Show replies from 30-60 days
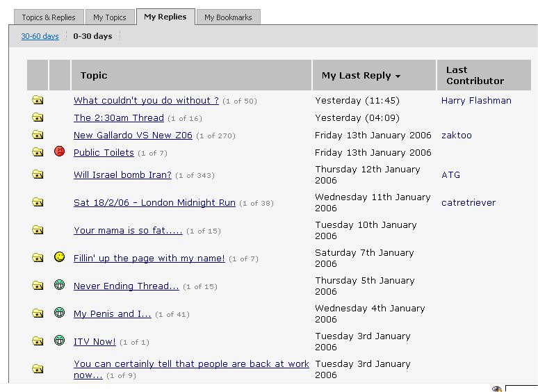The height and width of the screenshot is (392, 538). click(x=40, y=36)
